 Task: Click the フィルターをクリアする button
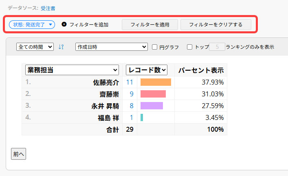[x=215, y=24]
